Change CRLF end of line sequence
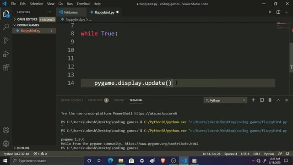 pyautogui.click(x=256, y=154)
